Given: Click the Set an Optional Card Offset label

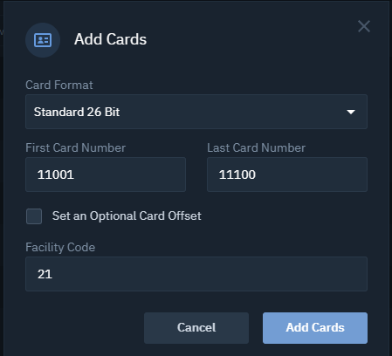Looking at the screenshot, I should point(127,216).
